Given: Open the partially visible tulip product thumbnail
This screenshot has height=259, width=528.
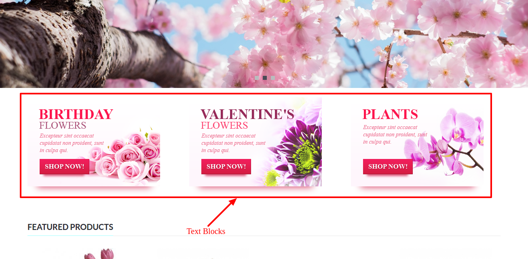Looking at the screenshot, I should pos(99,254).
